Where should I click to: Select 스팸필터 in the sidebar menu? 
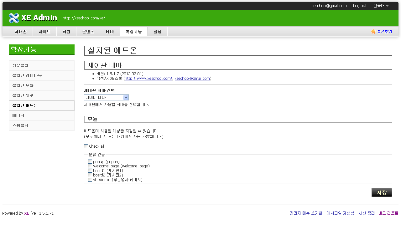click(19, 125)
